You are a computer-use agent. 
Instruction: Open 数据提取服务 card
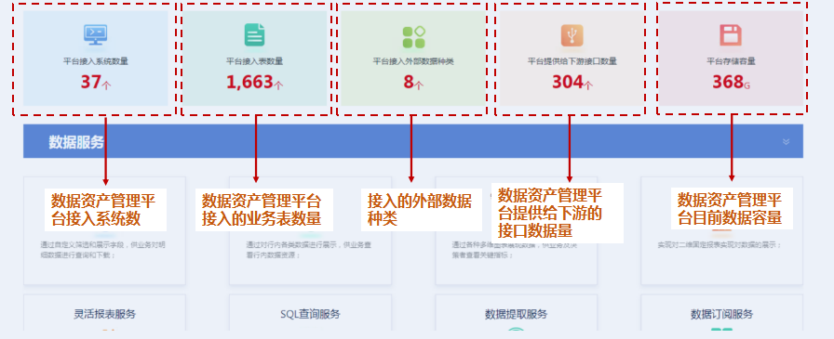tap(516, 313)
